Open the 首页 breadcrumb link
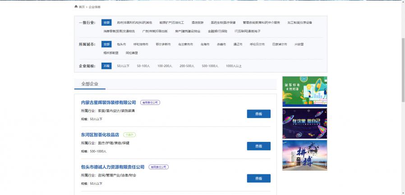This screenshot has width=405, height=195. click(x=82, y=7)
